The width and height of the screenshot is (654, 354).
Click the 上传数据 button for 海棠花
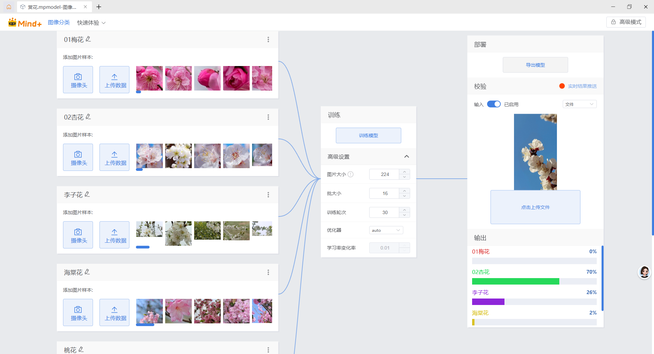point(114,312)
